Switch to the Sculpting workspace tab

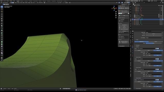tap(26, 1)
